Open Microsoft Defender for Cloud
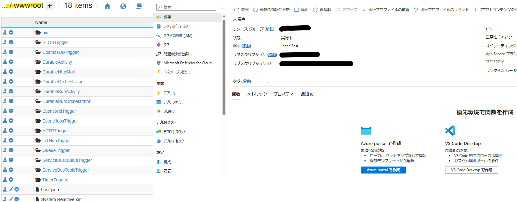 pos(187,63)
